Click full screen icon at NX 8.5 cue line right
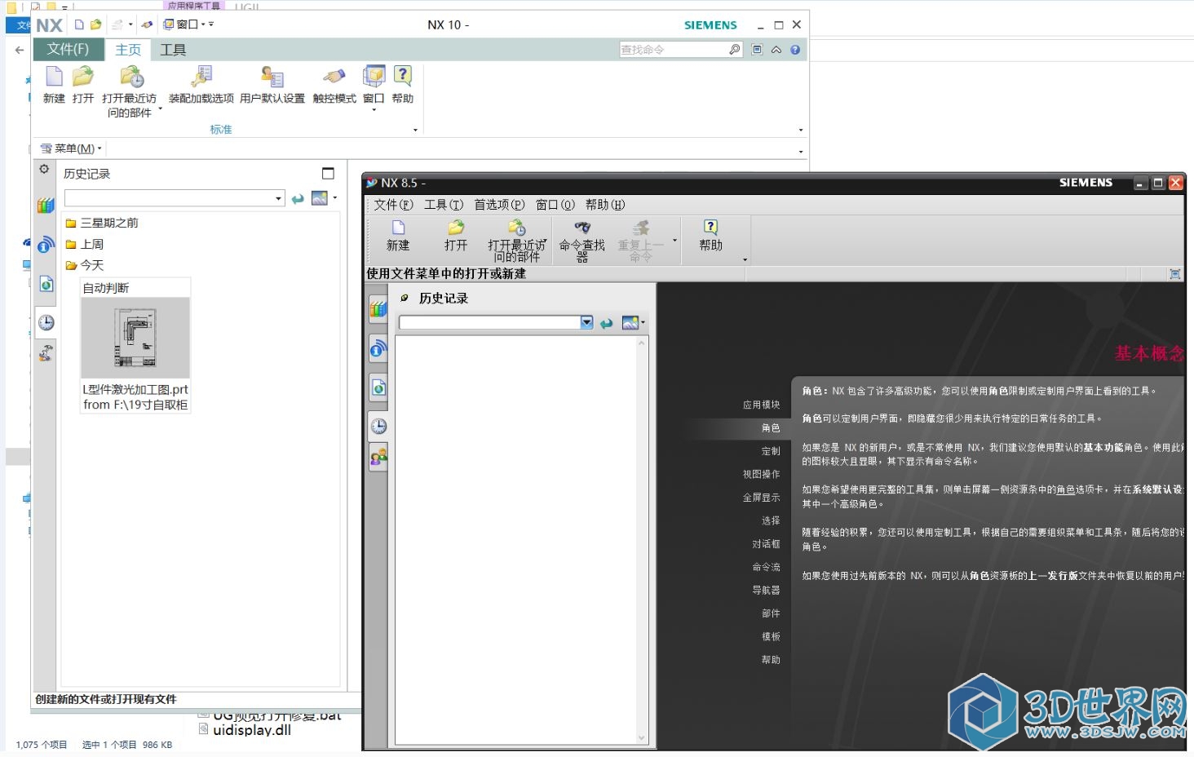The image size is (1194, 757). tap(1175, 274)
